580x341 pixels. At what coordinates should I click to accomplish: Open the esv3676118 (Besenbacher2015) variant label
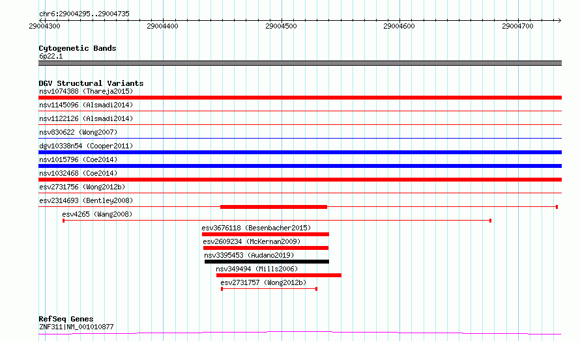256,228
